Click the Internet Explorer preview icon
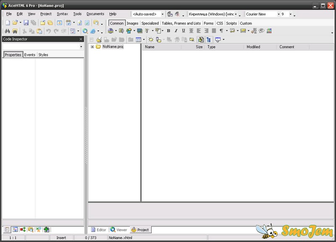Image resolution: width=336 pixels, height=242 pixels. [x=93, y=31]
